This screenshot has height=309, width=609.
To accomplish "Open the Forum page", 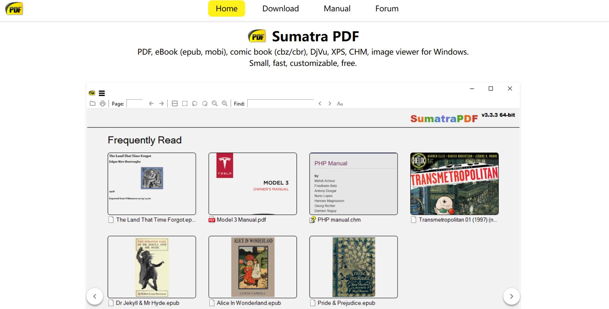I will [387, 9].
